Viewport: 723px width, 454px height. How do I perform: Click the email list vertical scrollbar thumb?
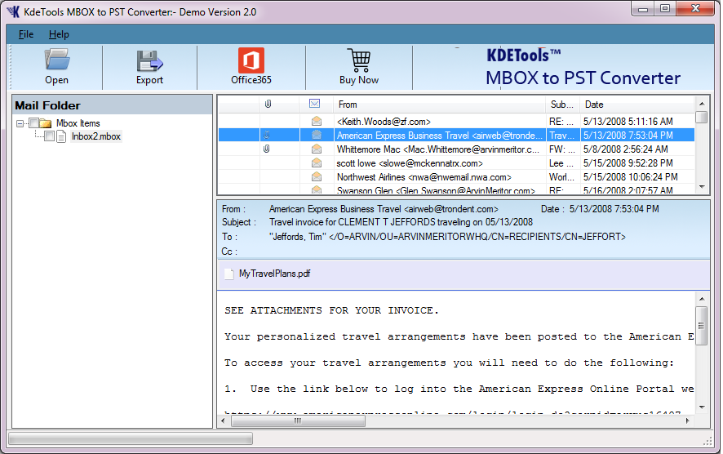(x=701, y=117)
